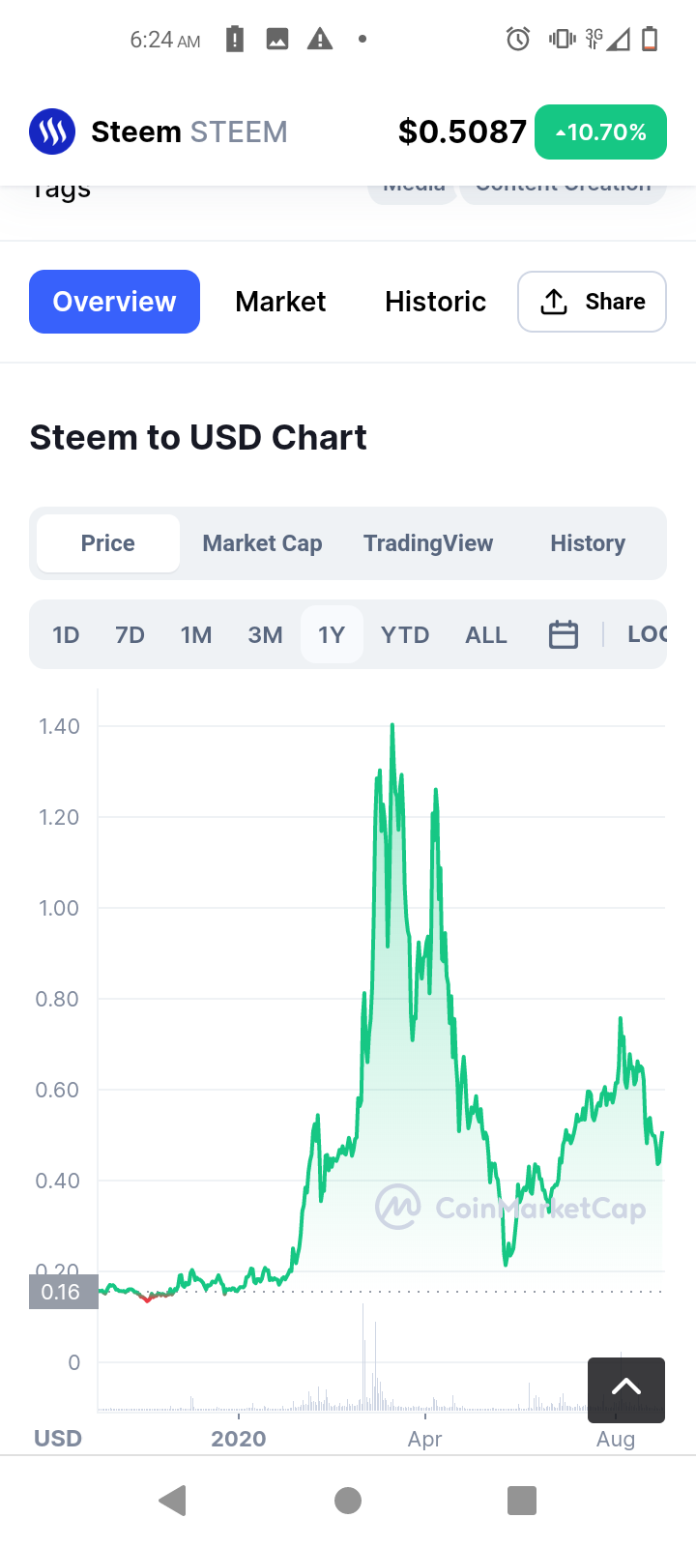The image size is (696, 1547).
Task: Switch to the Market tab
Action: [x=280, y=302]
